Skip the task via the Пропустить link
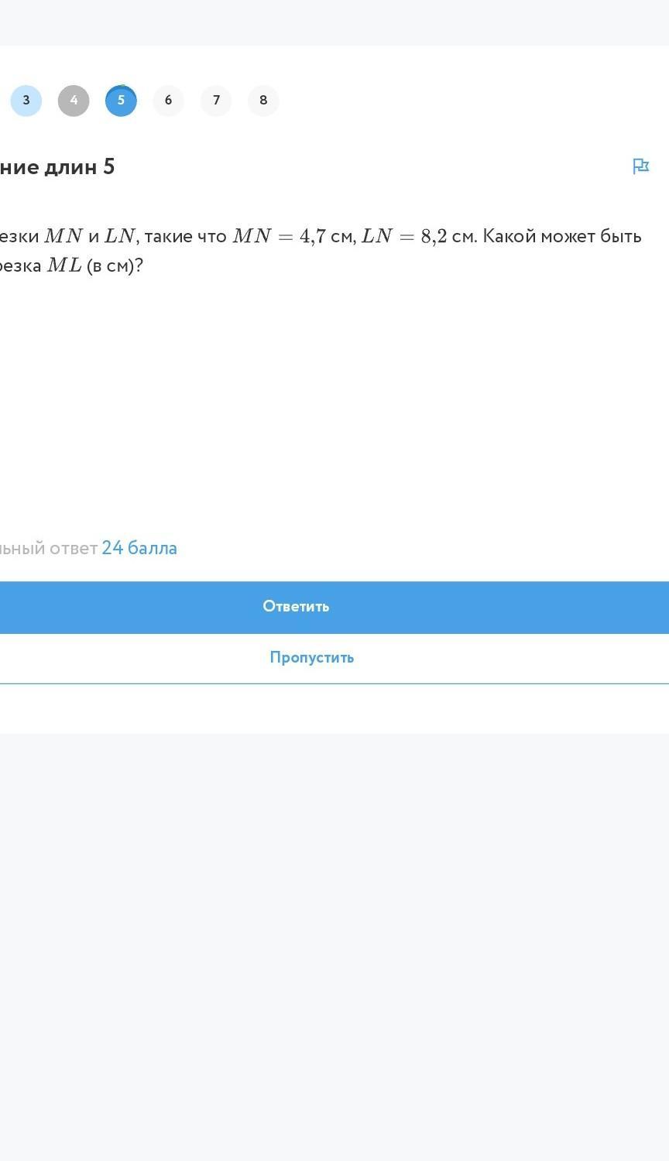 (x=312, y=657)
